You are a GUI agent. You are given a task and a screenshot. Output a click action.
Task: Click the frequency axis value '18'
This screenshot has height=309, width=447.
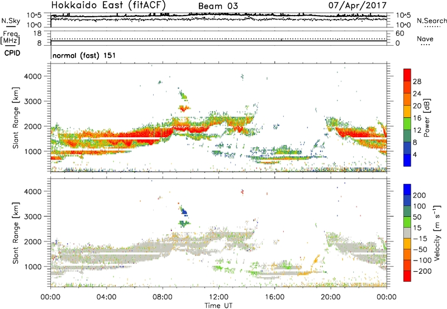coord(37,33)
